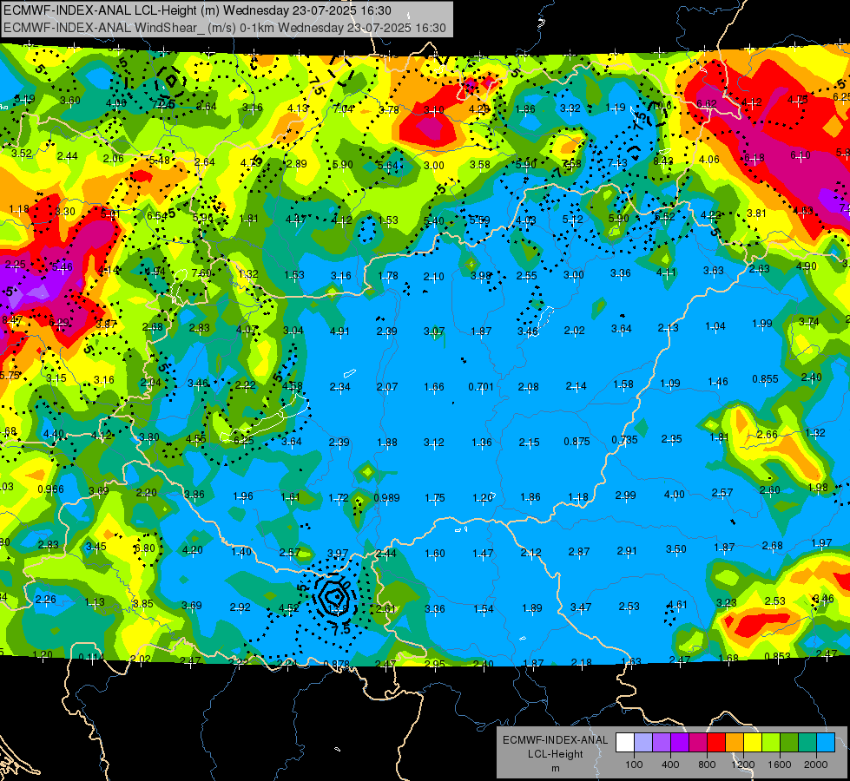Click the wind shear value '6.80'
This screenshot has width=850, height=781.
(x=145, y=548)
